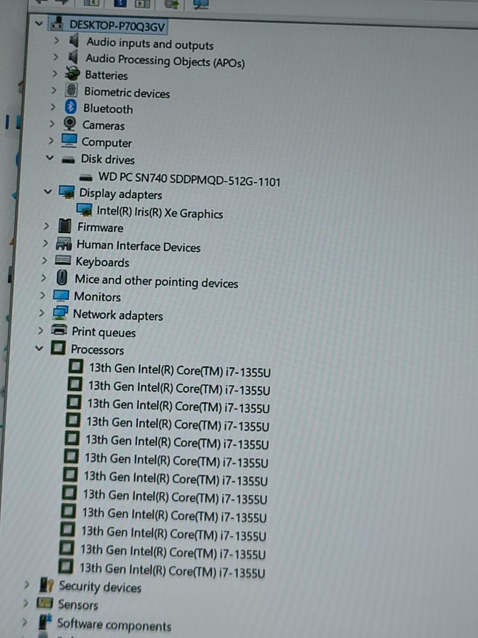Click the Intel Iris Xe Graphics adapter icon

84,210
